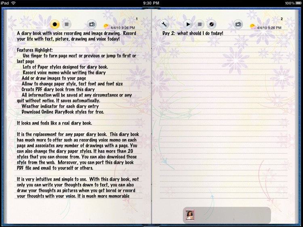Change weather indicator on page 2
Screen dimensions: 303x227
[253, 27]
